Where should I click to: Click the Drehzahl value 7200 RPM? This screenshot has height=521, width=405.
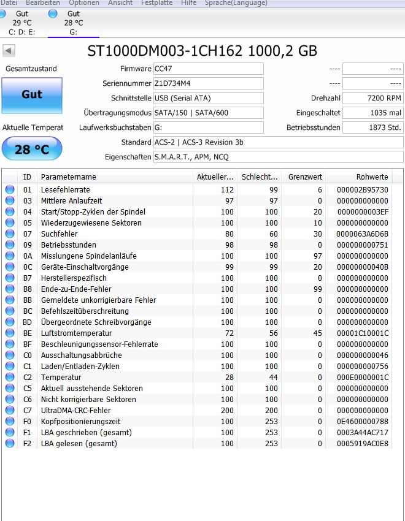(372, 98)
